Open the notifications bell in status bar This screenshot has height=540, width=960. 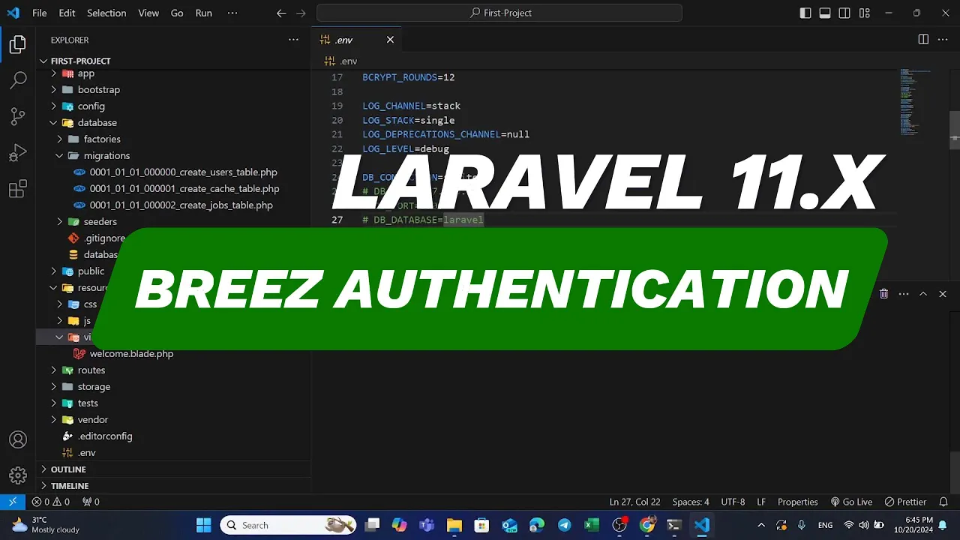click(x=943, y=502)
